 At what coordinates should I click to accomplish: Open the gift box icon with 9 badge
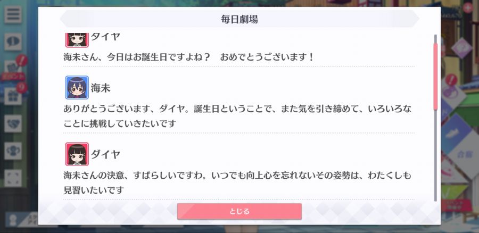click(13, 96)
